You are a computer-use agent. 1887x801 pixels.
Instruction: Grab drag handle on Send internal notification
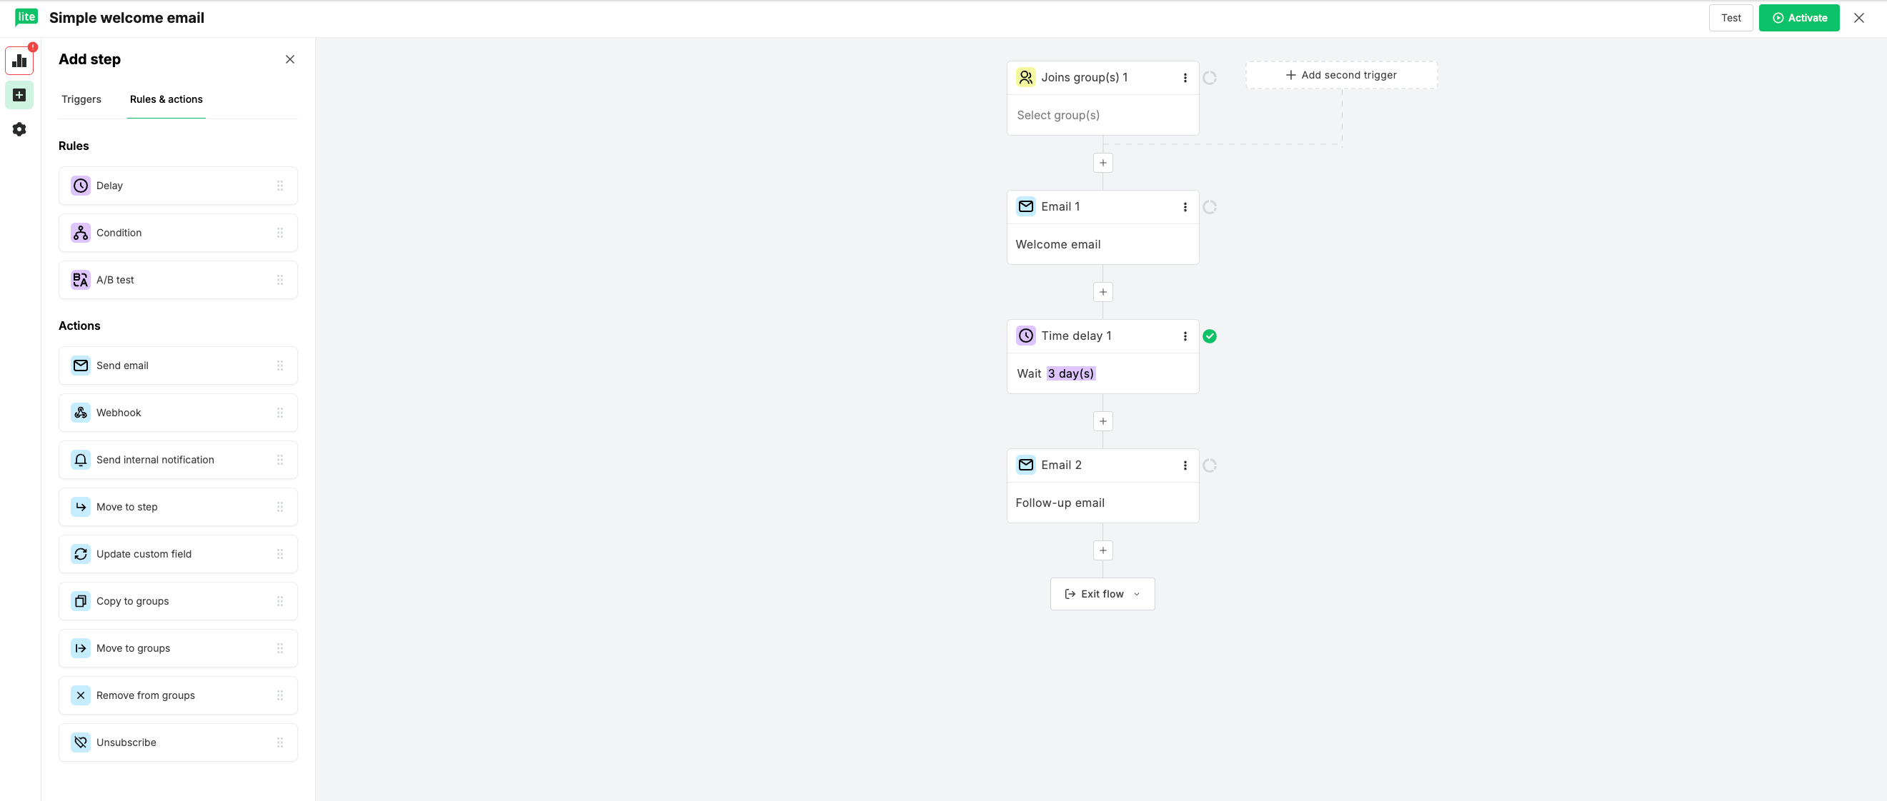point(280,460)
